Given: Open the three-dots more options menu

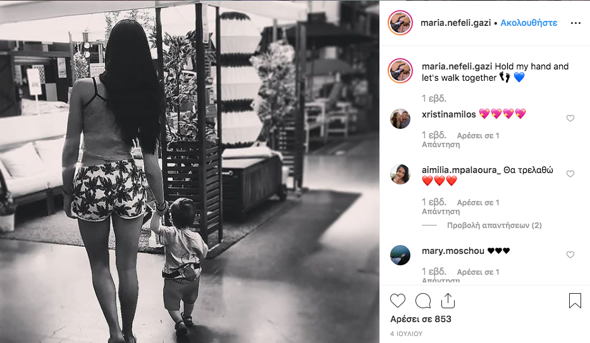Looking at the screenshot, I should click(575, 23).
